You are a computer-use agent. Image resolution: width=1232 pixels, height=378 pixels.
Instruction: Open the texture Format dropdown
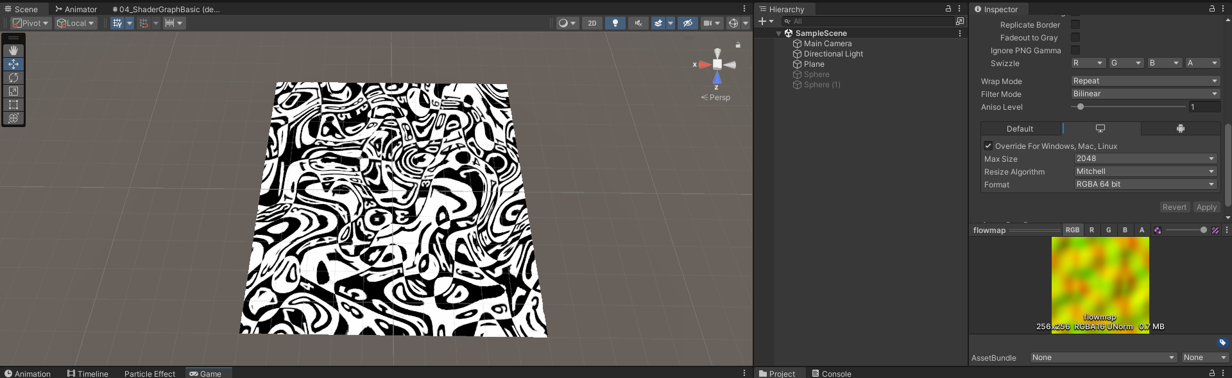click(1145, 184)
